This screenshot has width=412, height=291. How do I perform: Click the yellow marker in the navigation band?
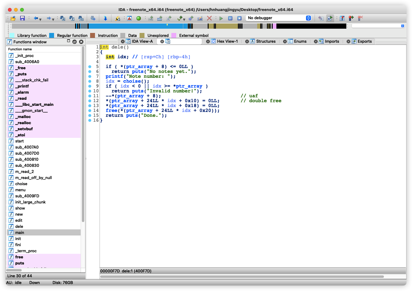pos(167,24)
